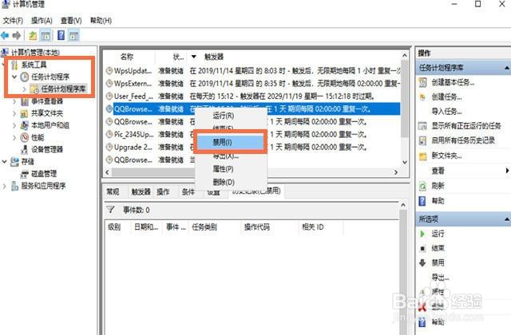Screen dimensions: 511x335
Task: Switch to the 常规 tab
Action: pyautogui.click(x=113, y=192)
